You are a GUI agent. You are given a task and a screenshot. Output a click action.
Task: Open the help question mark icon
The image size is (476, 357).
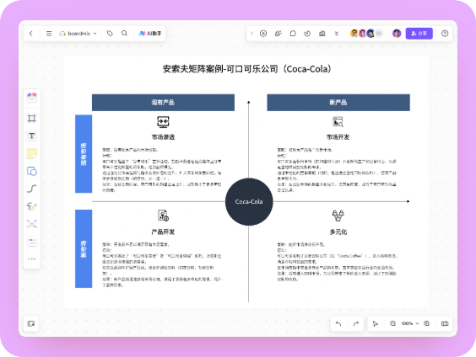(445, 34)
